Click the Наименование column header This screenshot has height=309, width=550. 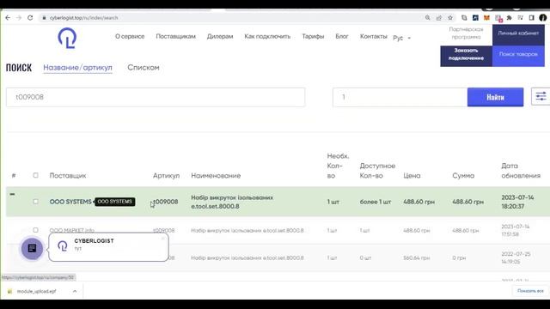click(216, 175)
